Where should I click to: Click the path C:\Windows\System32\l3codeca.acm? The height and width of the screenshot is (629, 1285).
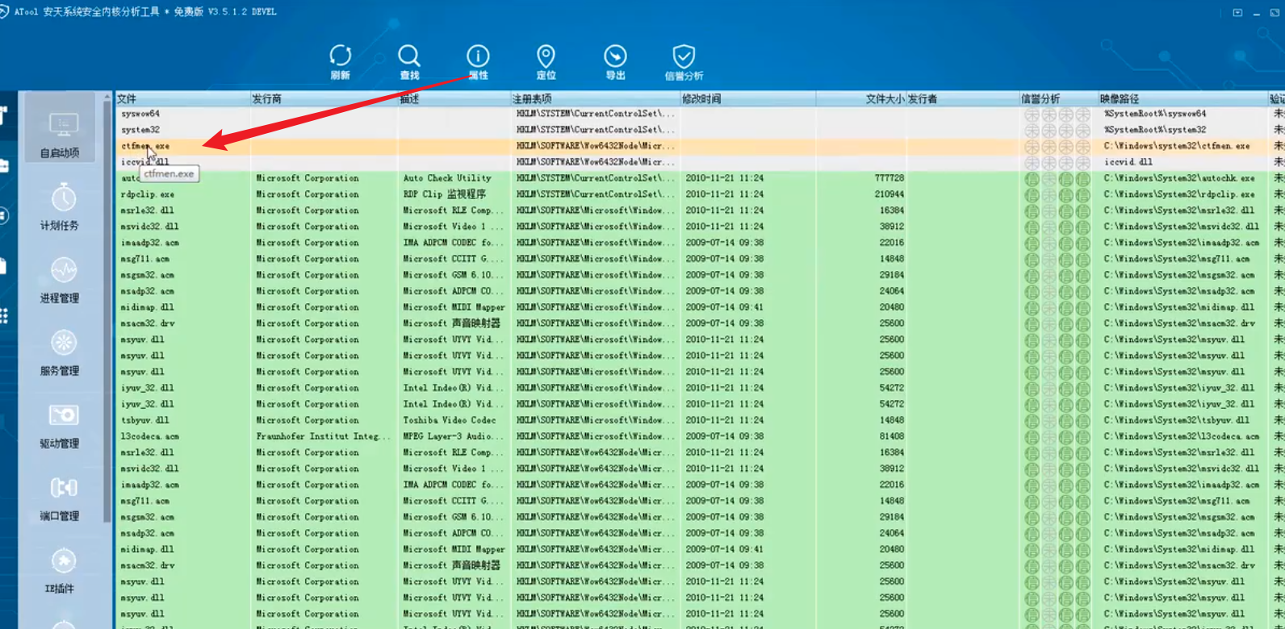click(x=1182, y=436)
